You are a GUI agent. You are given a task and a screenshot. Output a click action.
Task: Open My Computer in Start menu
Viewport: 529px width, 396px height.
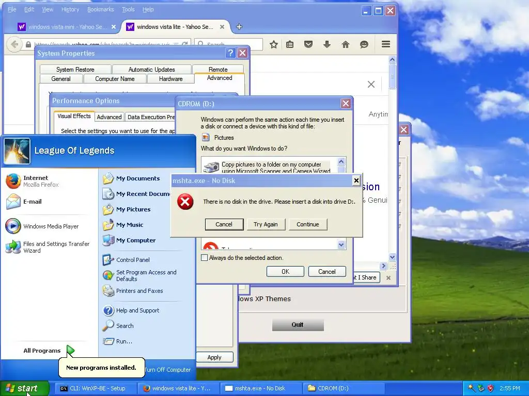coord(129,240)
